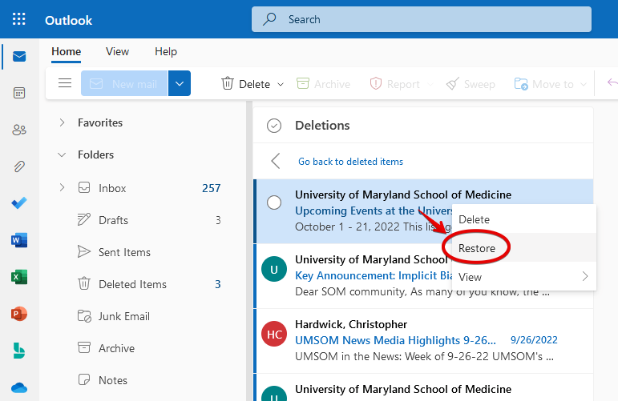Click into the Search box
The width and height of the screenshot is (618, 401).
[x=433, y=19]
